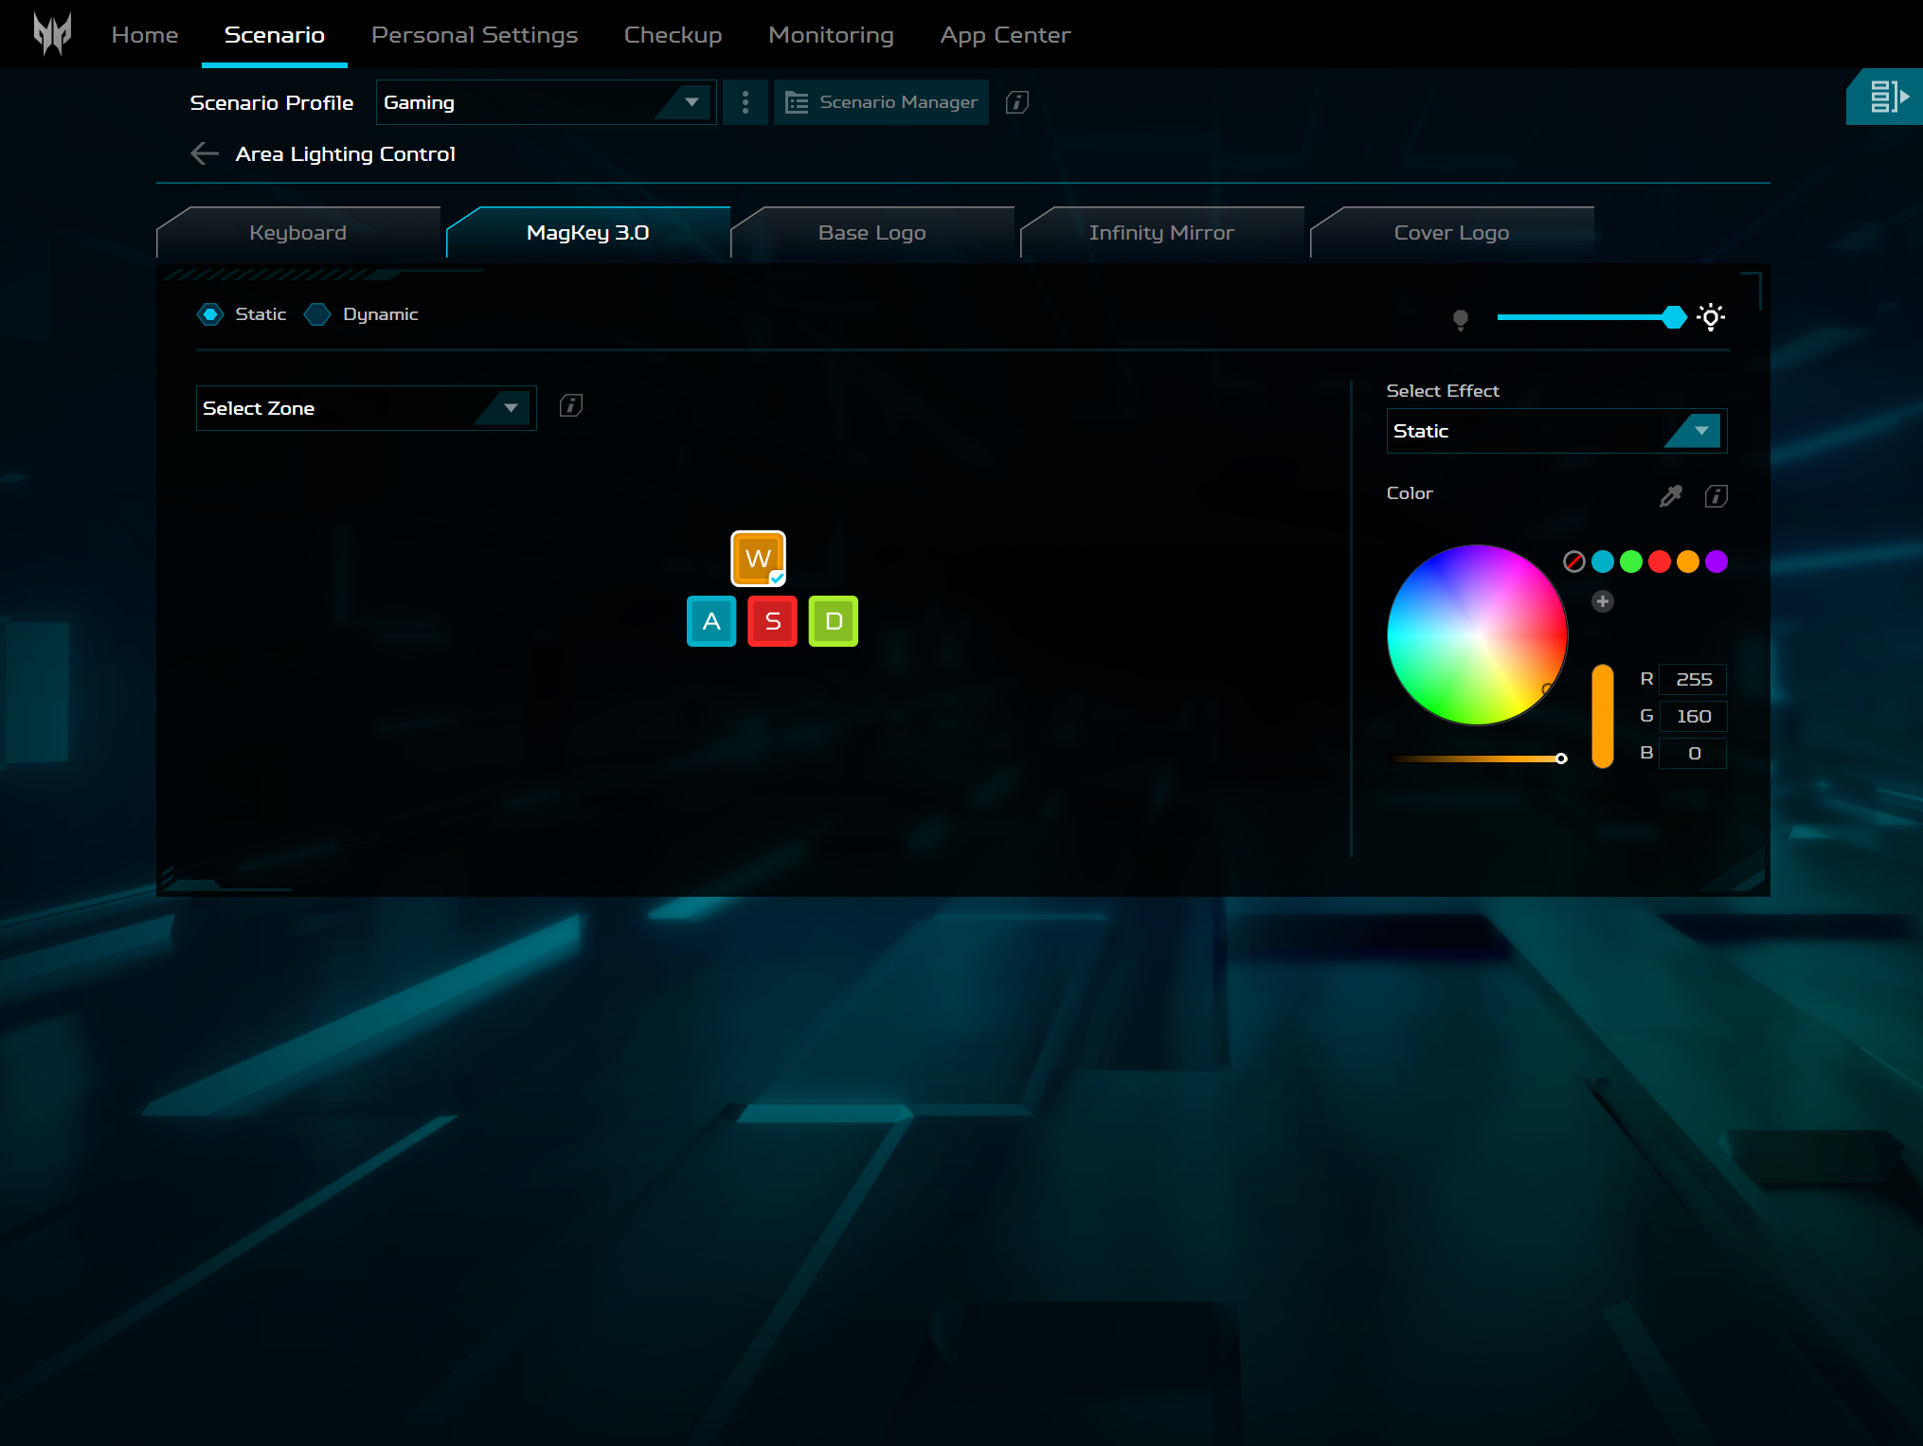Viewport: 1923px width, 1446px height.
Task: Open Scenario Manager
Action: [881, 102]
